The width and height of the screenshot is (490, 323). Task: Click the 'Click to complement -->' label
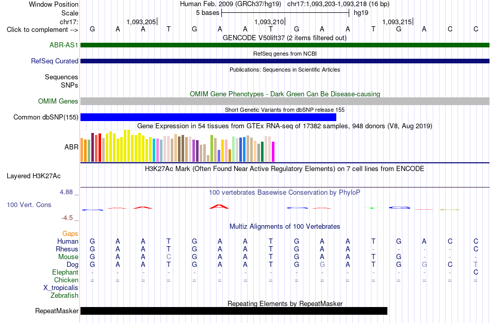click(42, 30)
